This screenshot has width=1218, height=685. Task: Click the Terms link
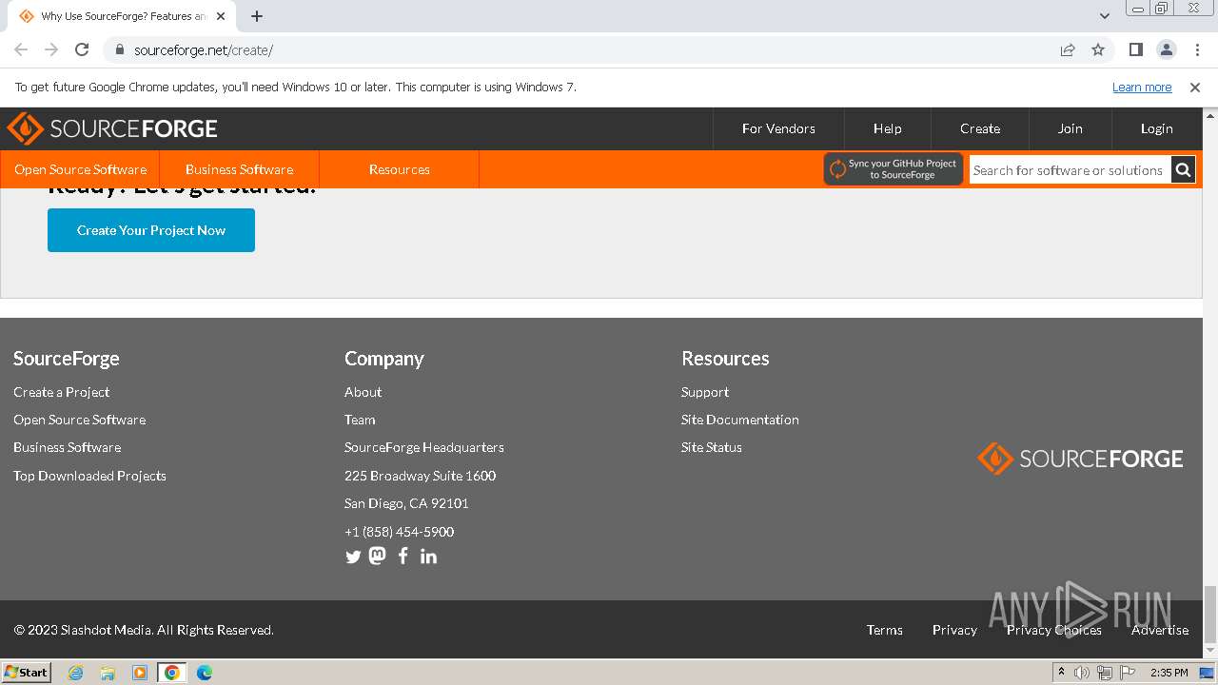pyautogui.click(x=884, y=630)
